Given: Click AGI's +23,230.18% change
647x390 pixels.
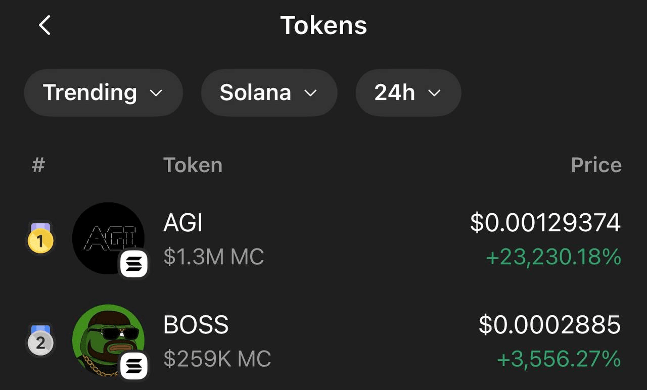Looking at the screenshot, I should pos(553,257).
